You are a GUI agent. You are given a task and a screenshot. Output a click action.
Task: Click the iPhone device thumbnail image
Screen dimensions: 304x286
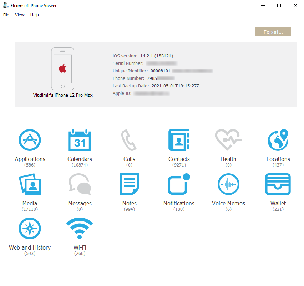coord(62,69)
